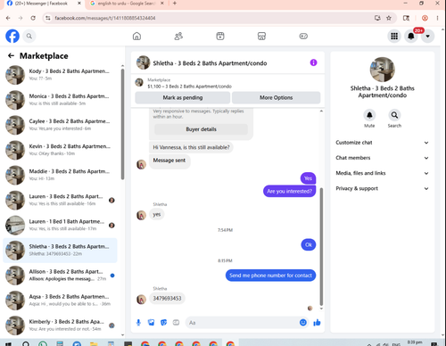
Task: Expand Media, files and links section
Action: click(382, 173)
